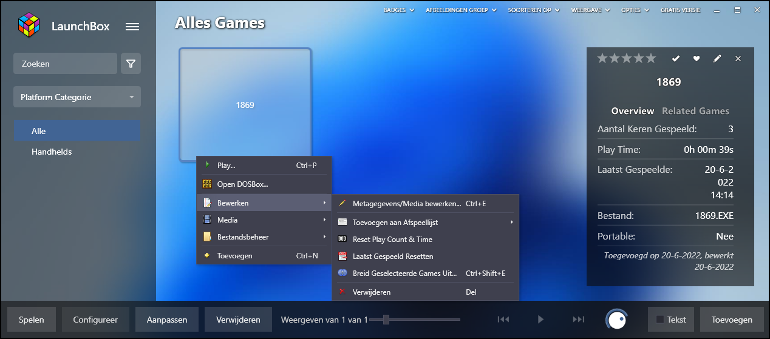Click the calendar icon for Laatst Gespeeld Resetten
The width and height of the screenshot is (770, 339).
tap(342, 256)
